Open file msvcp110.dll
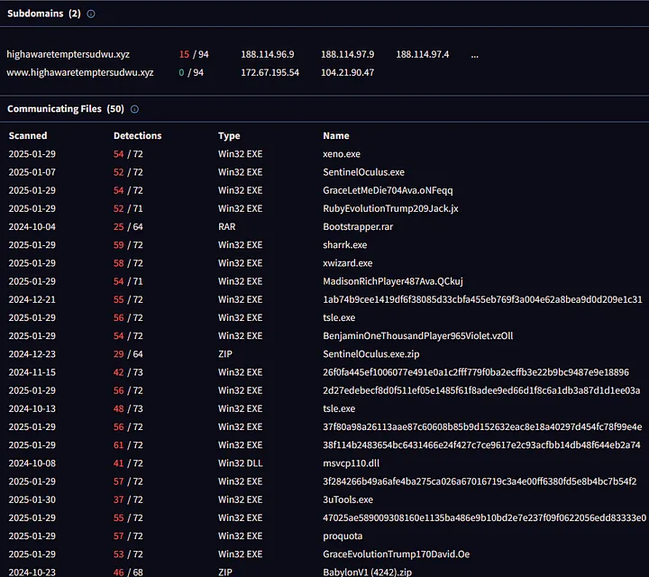Image resolution: width=649 pixels, height=577 pixels. click(351, 463)
